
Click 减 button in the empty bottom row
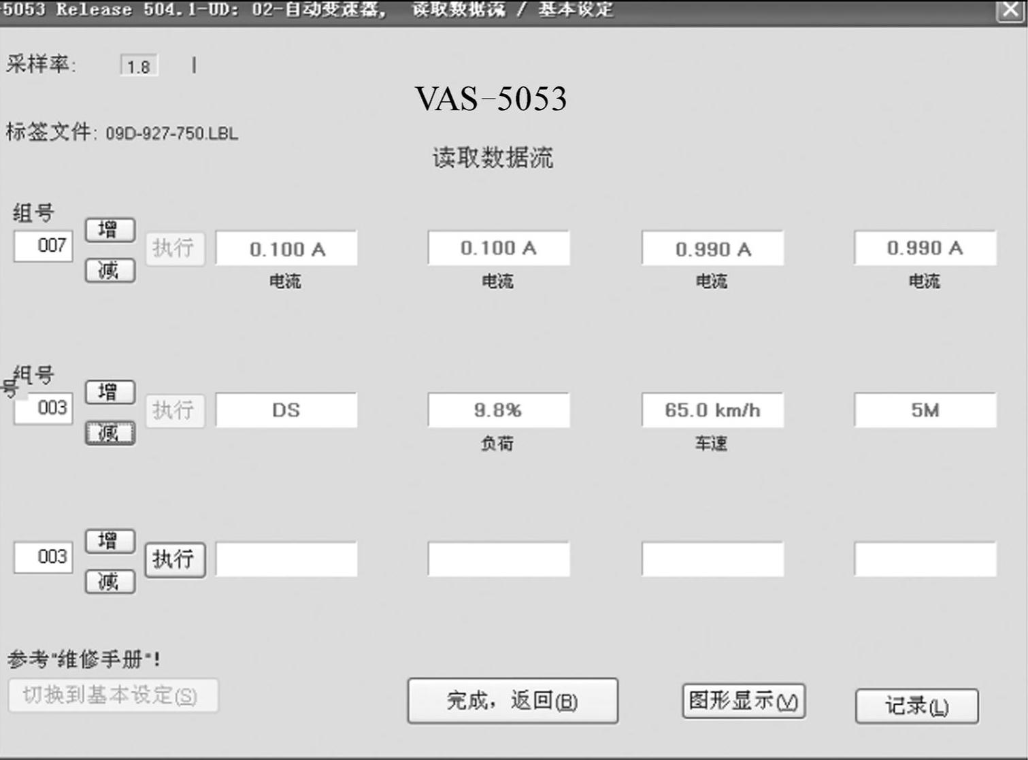(x=110, y=582)
